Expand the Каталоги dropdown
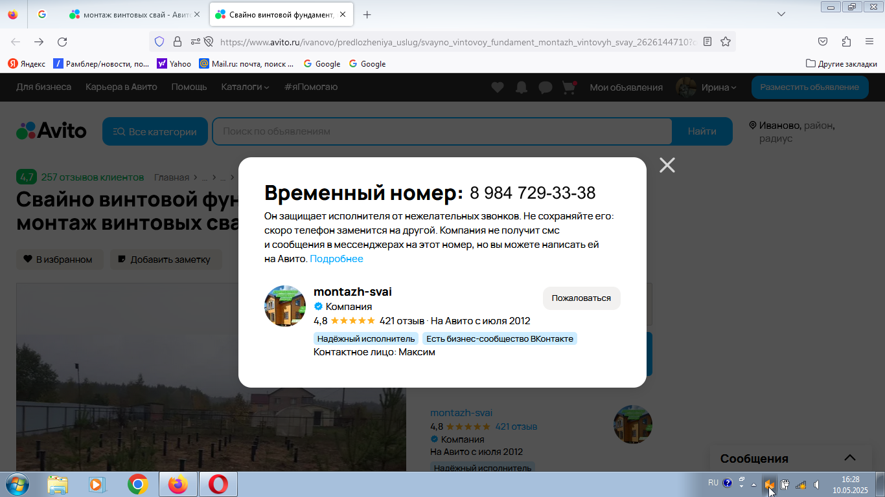The height and width of the screenshot is (497, 885). point(246,87)
